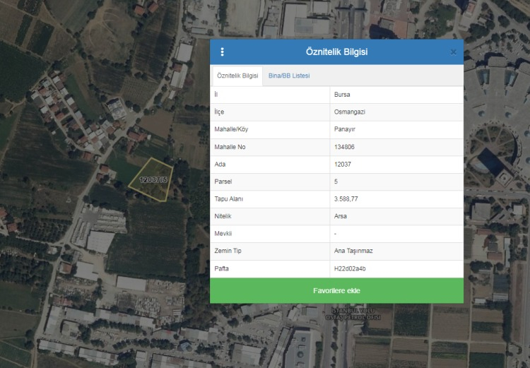Screen dimensions: 530x368
Task: Close the Öznitelik Bilgisi dialog
Action: click(453, 52)
